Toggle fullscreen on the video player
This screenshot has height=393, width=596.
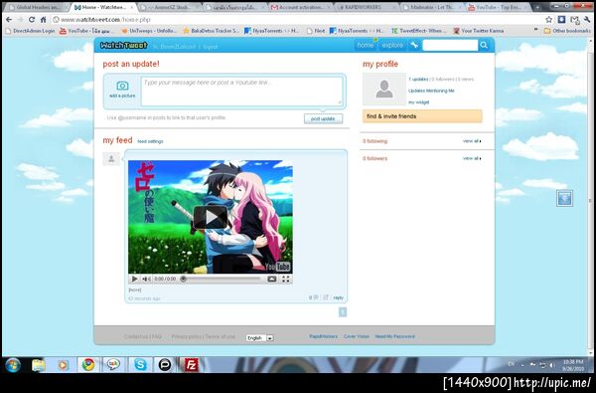click(286, 280)
